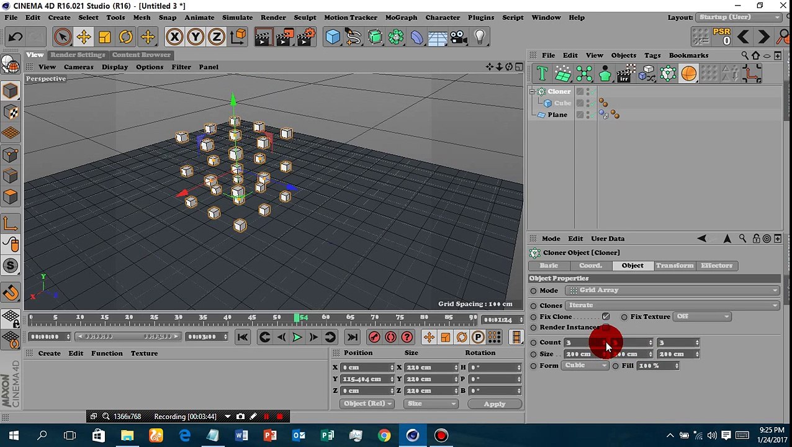Image resolution: width=792 pixels, height=447 pixels.
Task: Click the Coordinate System icon
Action: 238,37
